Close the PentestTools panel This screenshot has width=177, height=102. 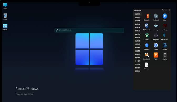pos(169,10)
